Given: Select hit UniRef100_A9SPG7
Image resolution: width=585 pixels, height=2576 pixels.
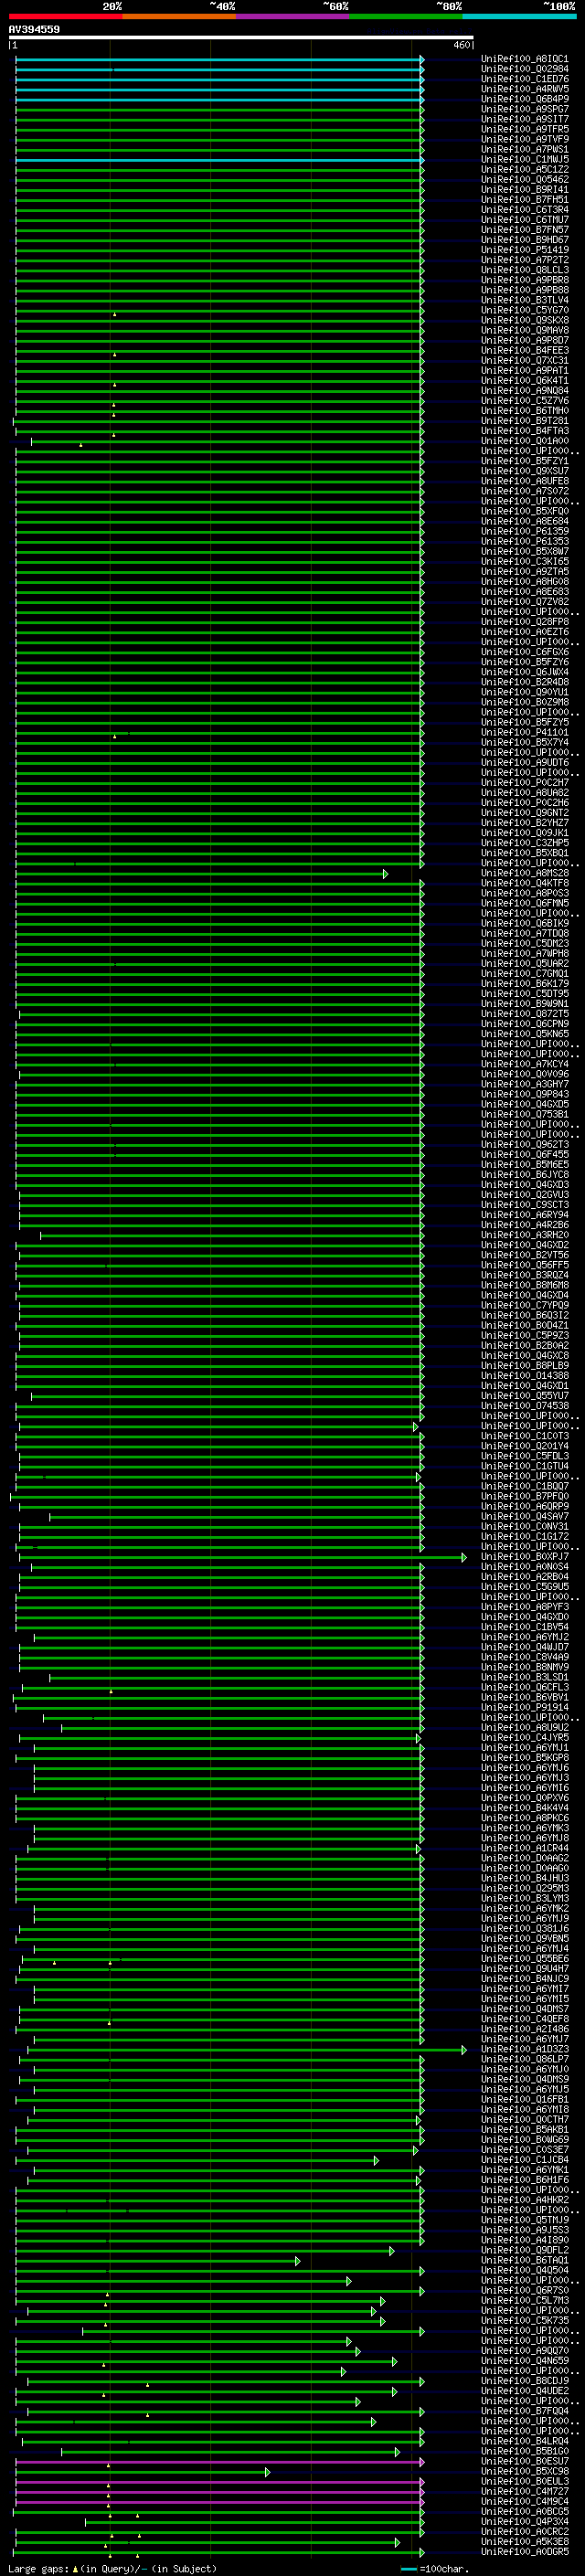Looking at the screenshot, I should 525,109.
